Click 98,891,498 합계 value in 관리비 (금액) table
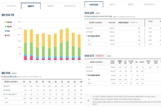Screen dimensions: 161x107 [x=112, y=40]
